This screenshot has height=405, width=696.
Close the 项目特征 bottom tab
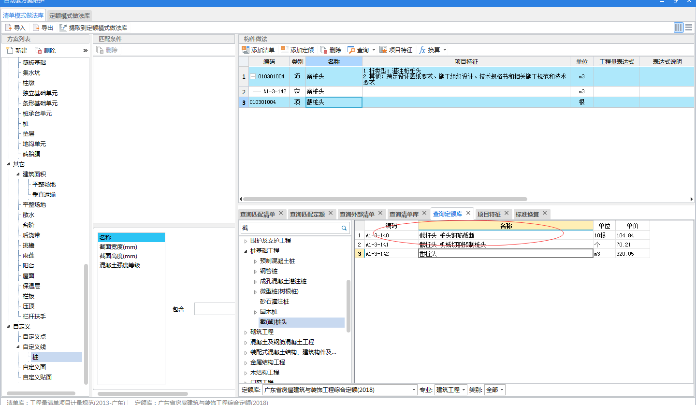click(x=507, y=213)
